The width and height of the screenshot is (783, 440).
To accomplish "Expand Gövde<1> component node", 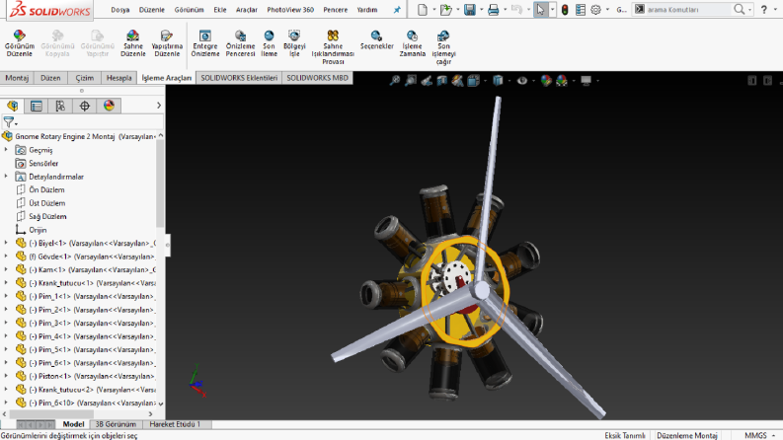I will click(x=6, y=257).
